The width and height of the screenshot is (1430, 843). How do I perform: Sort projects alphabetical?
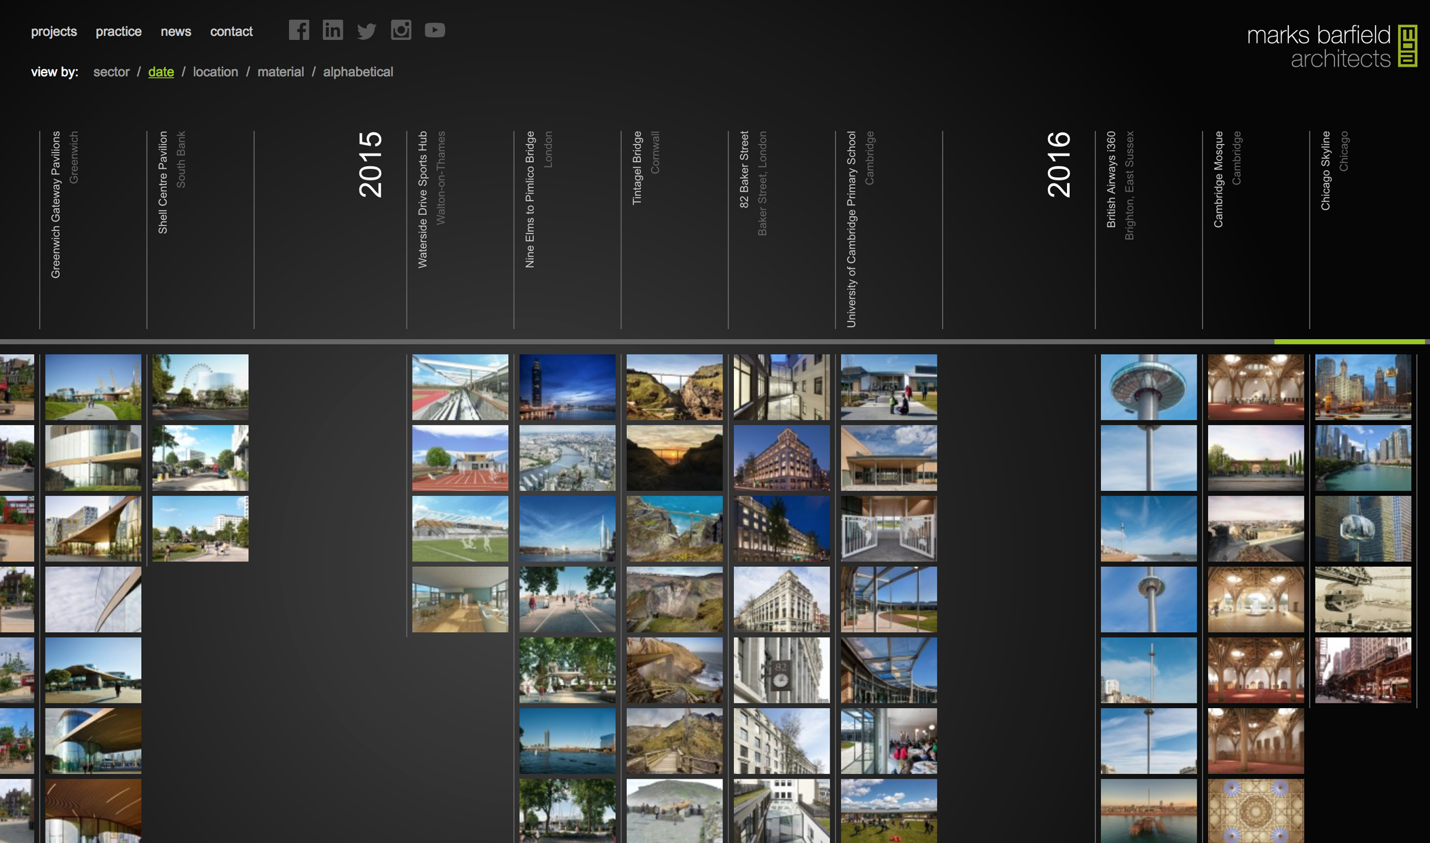click(357, 72)
